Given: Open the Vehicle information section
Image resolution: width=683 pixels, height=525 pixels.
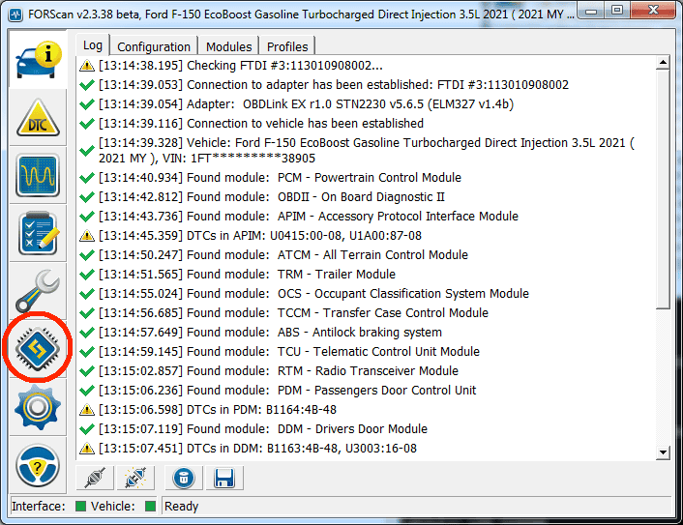Looking at the screenshot, I should tap(38, 60).
